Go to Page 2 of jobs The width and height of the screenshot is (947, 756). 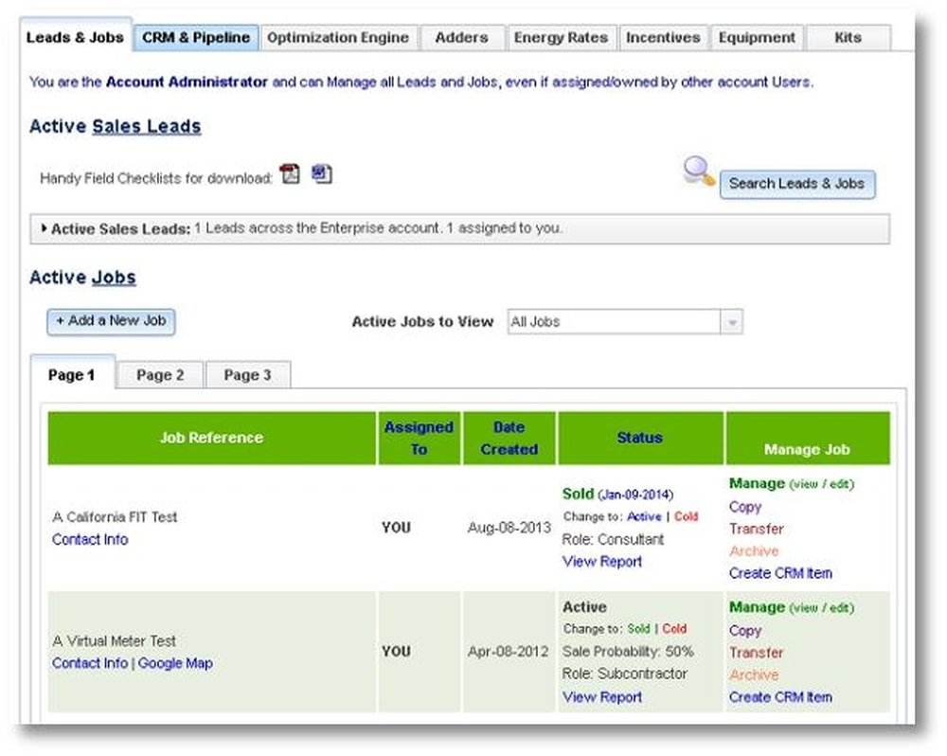[x=160, y=374]
